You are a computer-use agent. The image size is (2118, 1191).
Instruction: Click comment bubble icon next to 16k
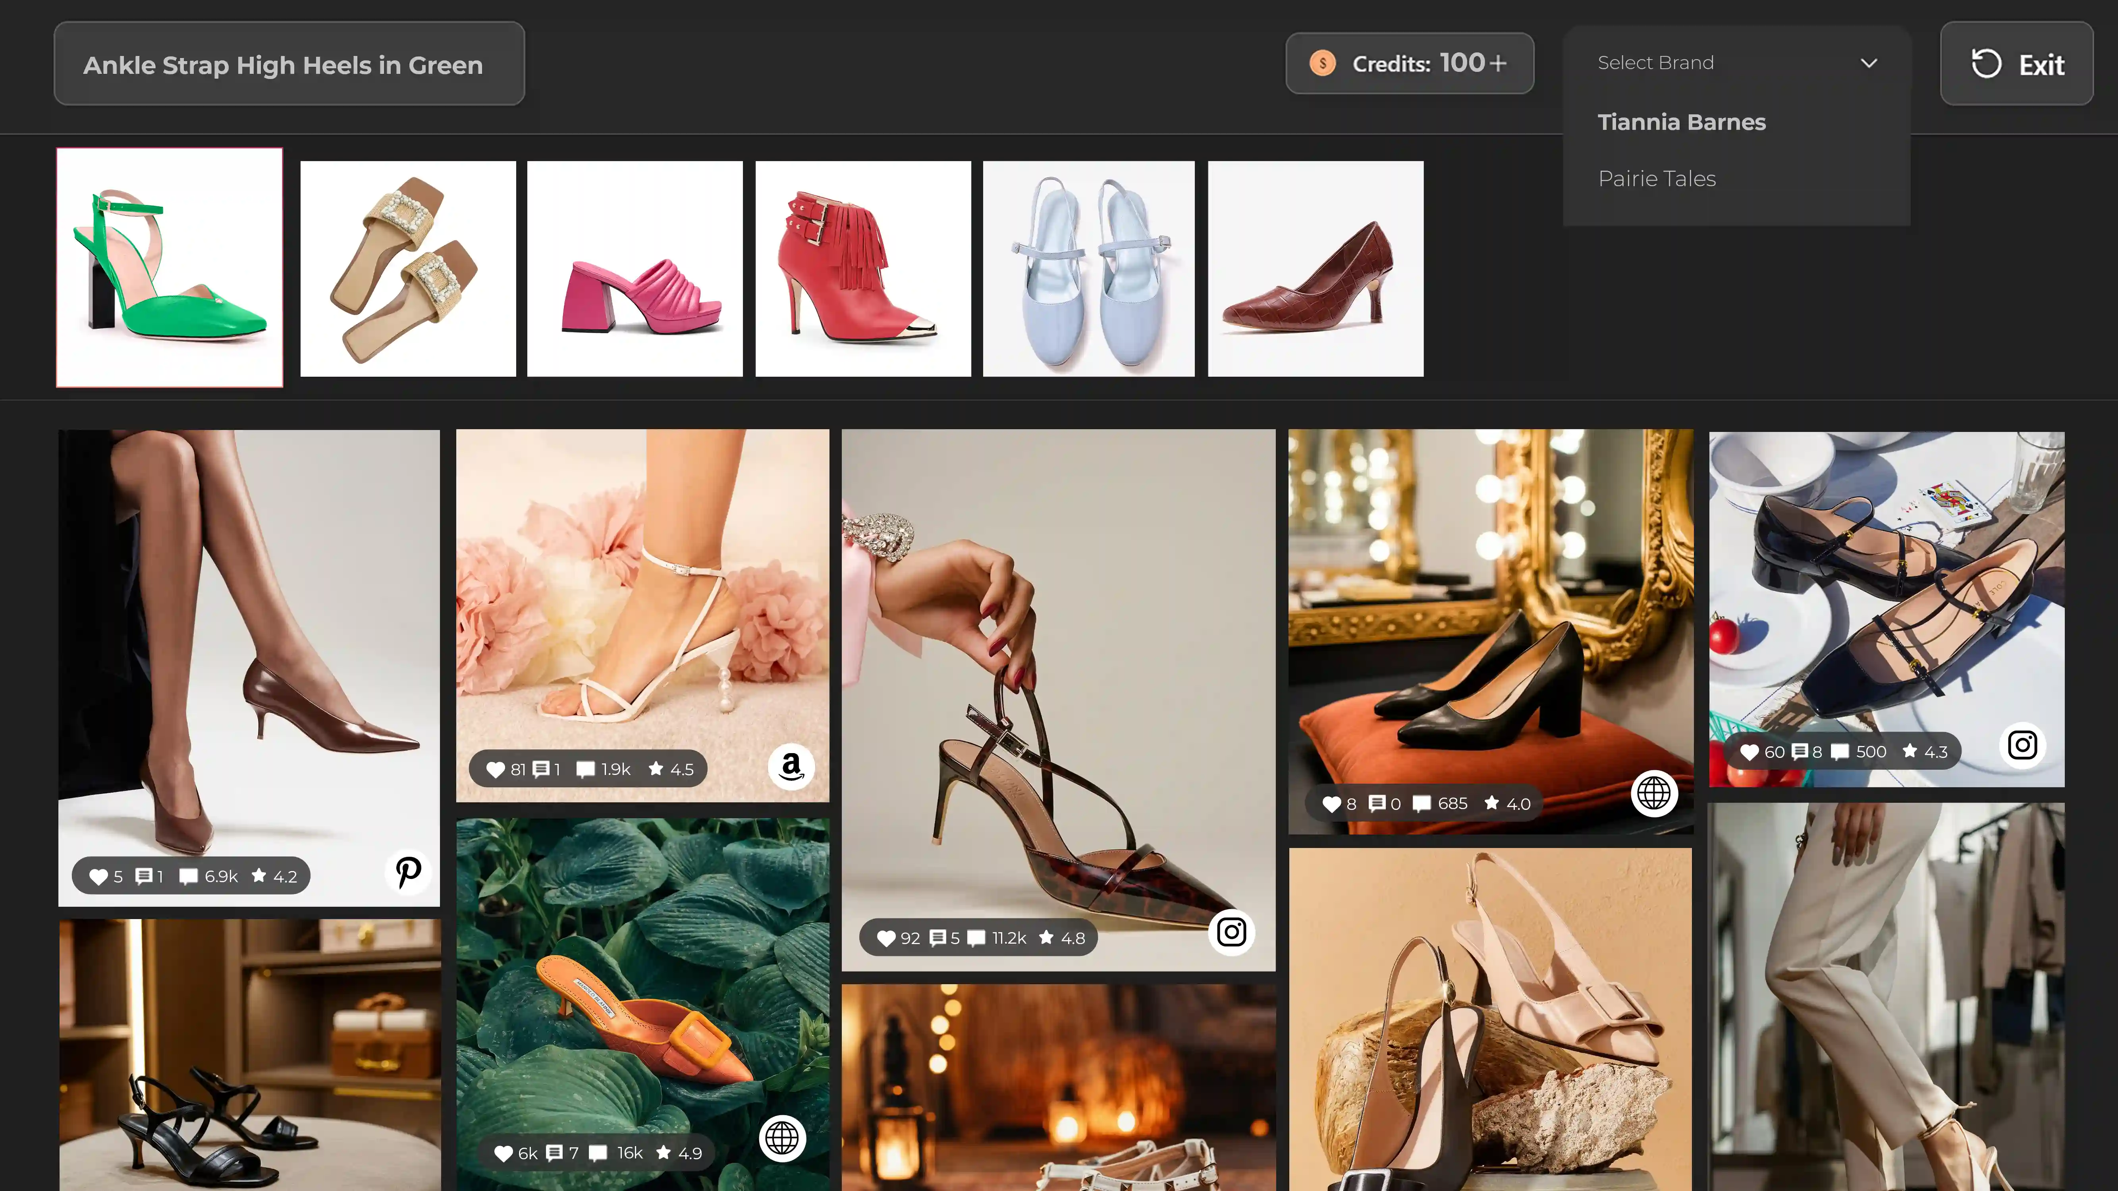click(x=598, y=1153)
